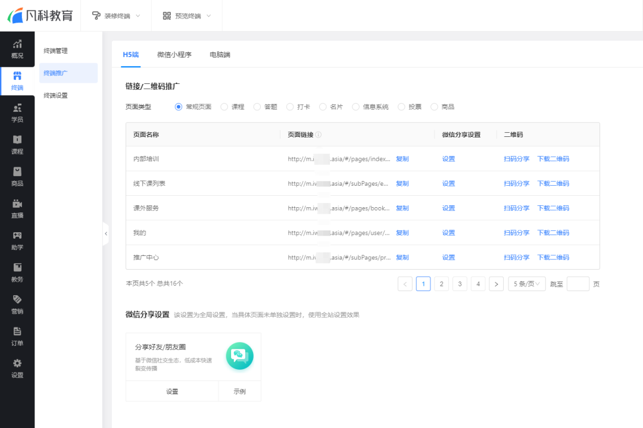The width and height of the screenshot is (643, 428).
Task: Open the 营销 (Marketing) sidebar icon
Action: 17,305
